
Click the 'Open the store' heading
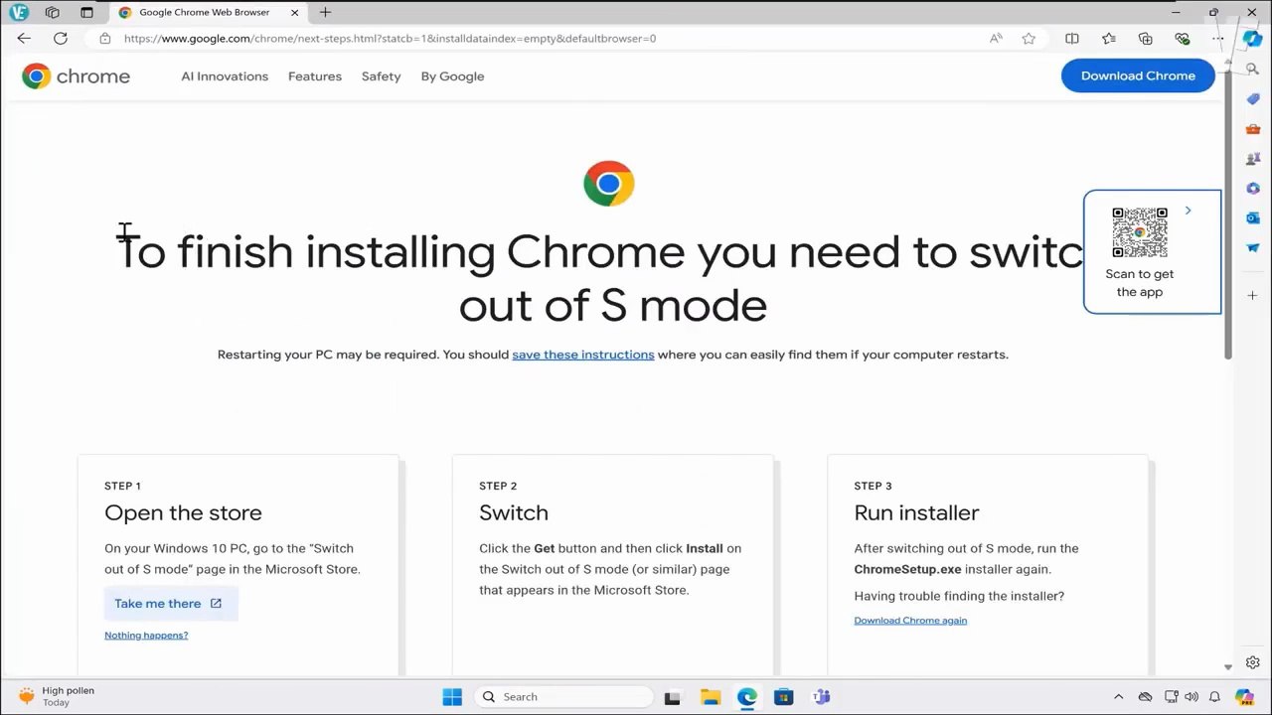tap(184, 512)
